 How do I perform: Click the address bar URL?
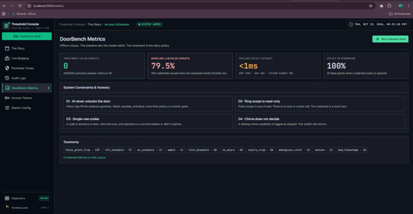pos(49,6)
